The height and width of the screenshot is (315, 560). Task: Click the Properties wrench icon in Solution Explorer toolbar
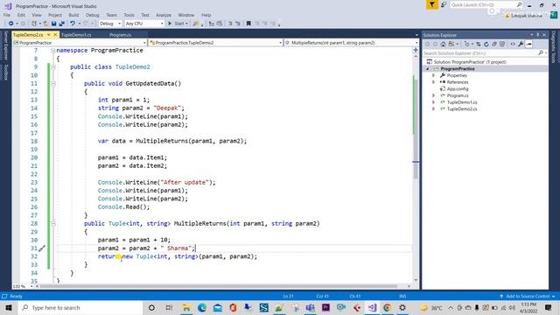[521, 45]
